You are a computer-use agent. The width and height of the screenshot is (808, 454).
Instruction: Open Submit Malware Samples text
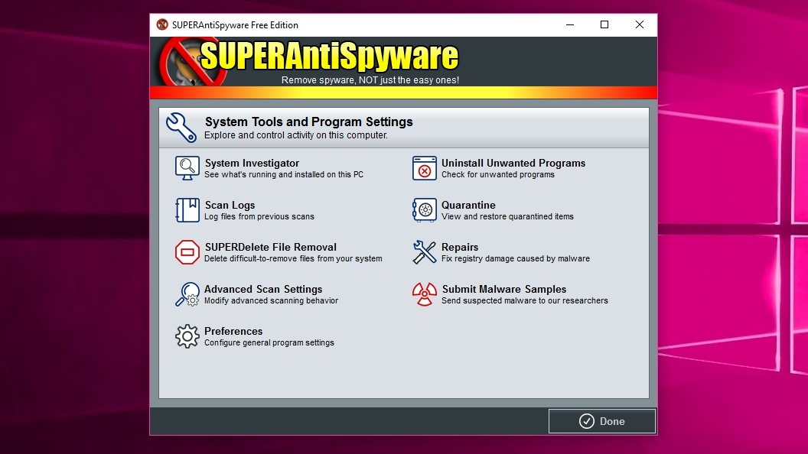click(x=504, y=289)
